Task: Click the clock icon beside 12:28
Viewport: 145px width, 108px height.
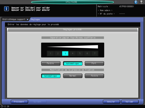Action: point(2,106)
